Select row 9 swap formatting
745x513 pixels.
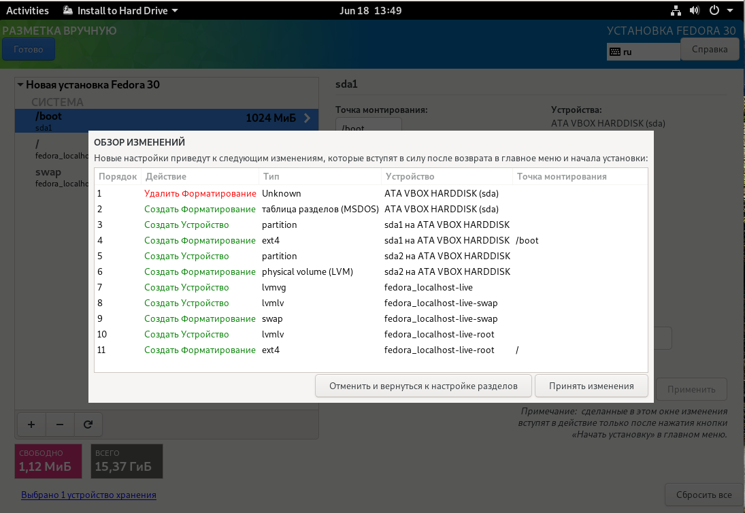371,318
